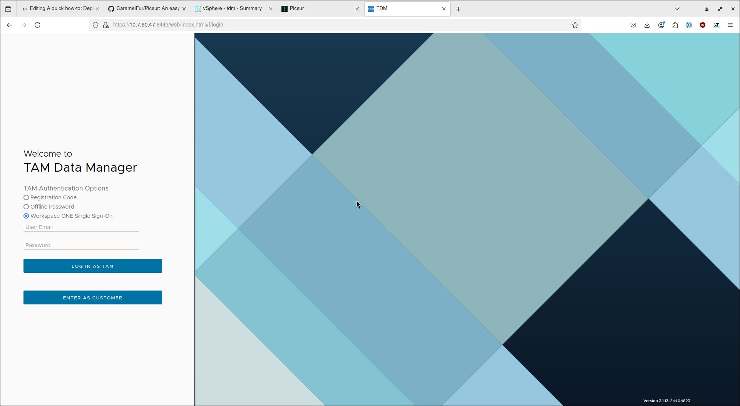
Task: Select the Registration Code radio option
Action: click(26, 197)
